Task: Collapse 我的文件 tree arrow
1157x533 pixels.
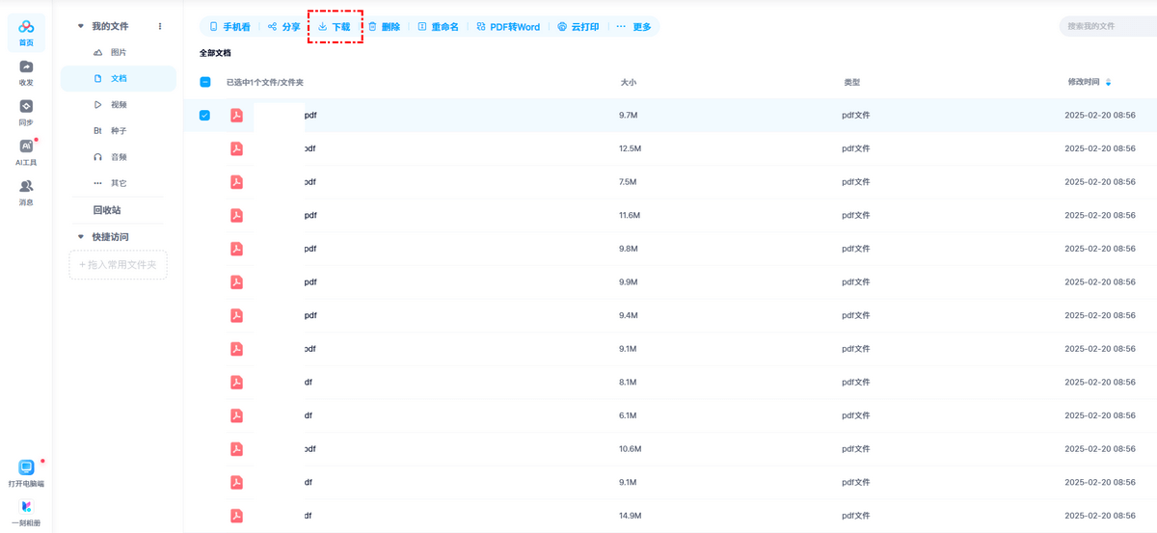Action: click(81, 26)
